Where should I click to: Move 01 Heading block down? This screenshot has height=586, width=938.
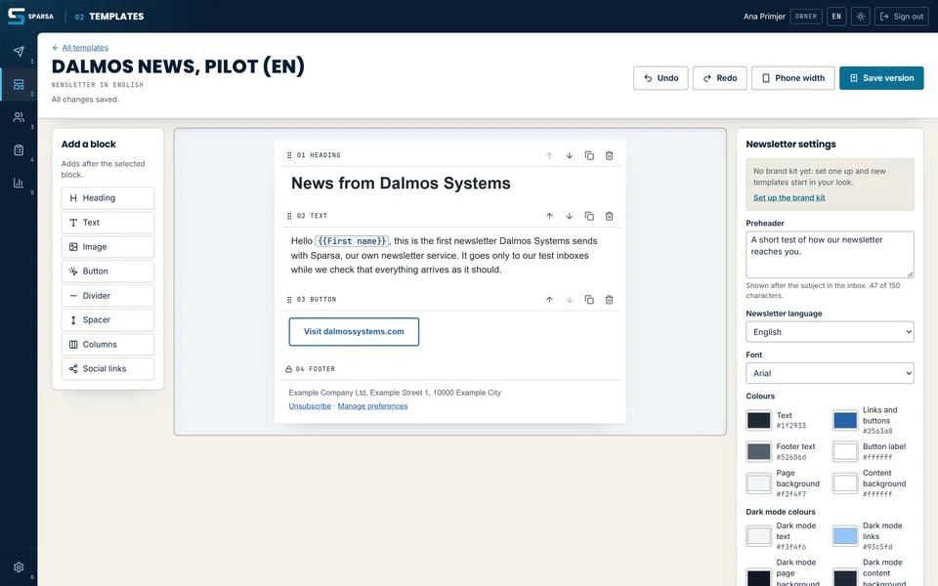(570, 155)
